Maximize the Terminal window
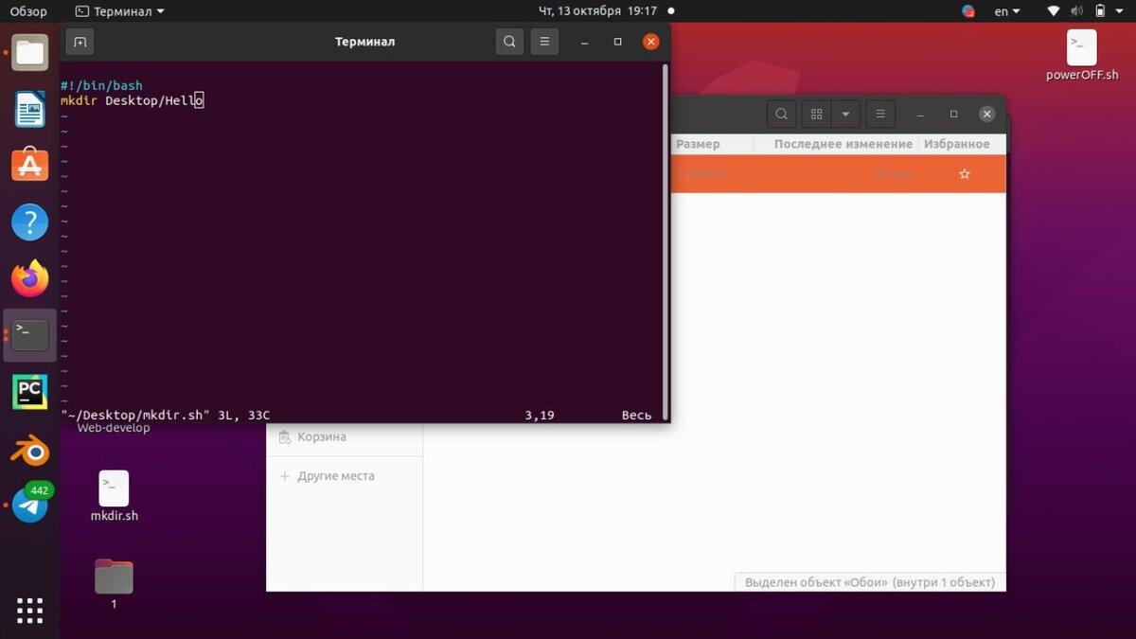 (x=618, y=42)
